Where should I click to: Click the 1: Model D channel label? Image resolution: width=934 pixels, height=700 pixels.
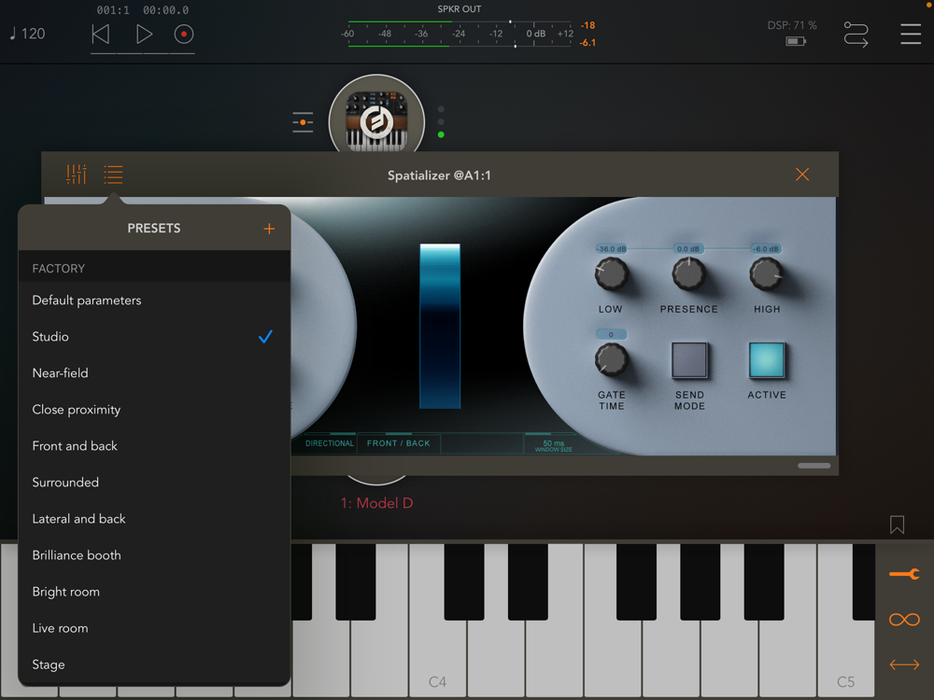click(x=376, y=503)
